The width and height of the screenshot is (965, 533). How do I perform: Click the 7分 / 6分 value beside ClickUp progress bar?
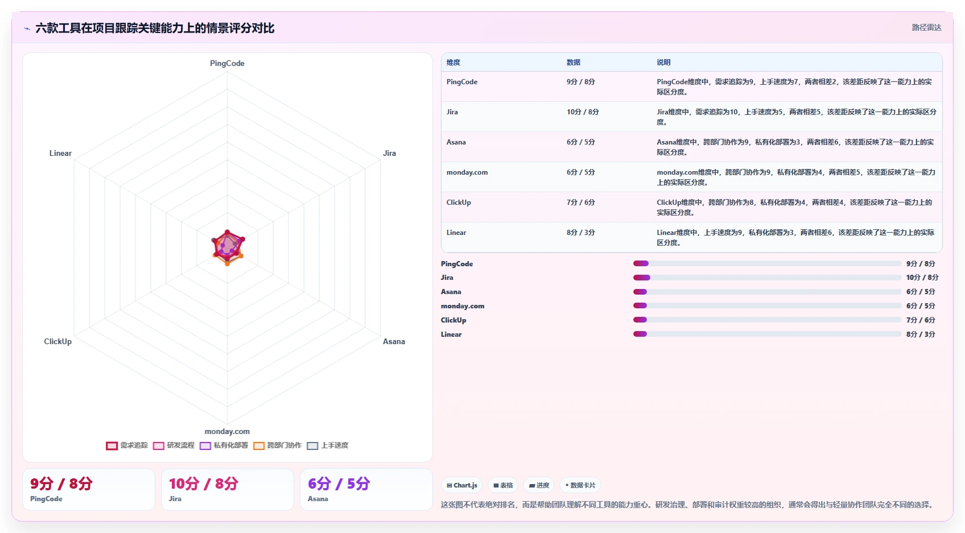921,320
